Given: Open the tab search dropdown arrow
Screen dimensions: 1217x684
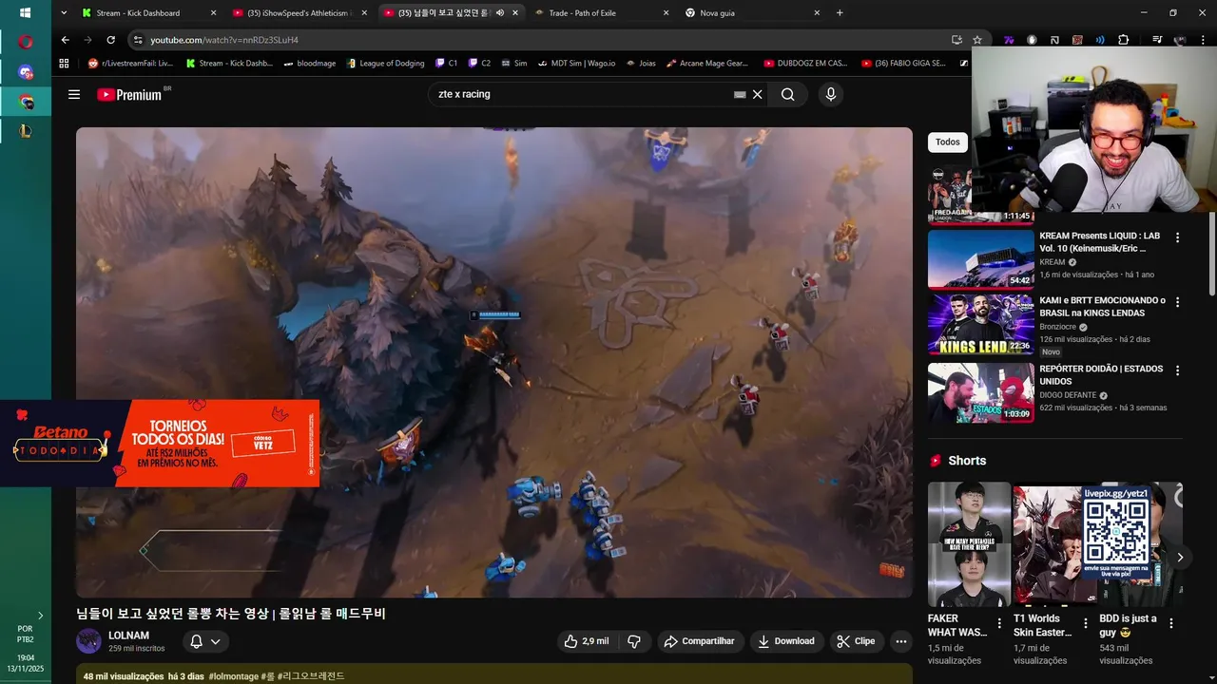Looking at the screenshot, I should click(64, 13).
